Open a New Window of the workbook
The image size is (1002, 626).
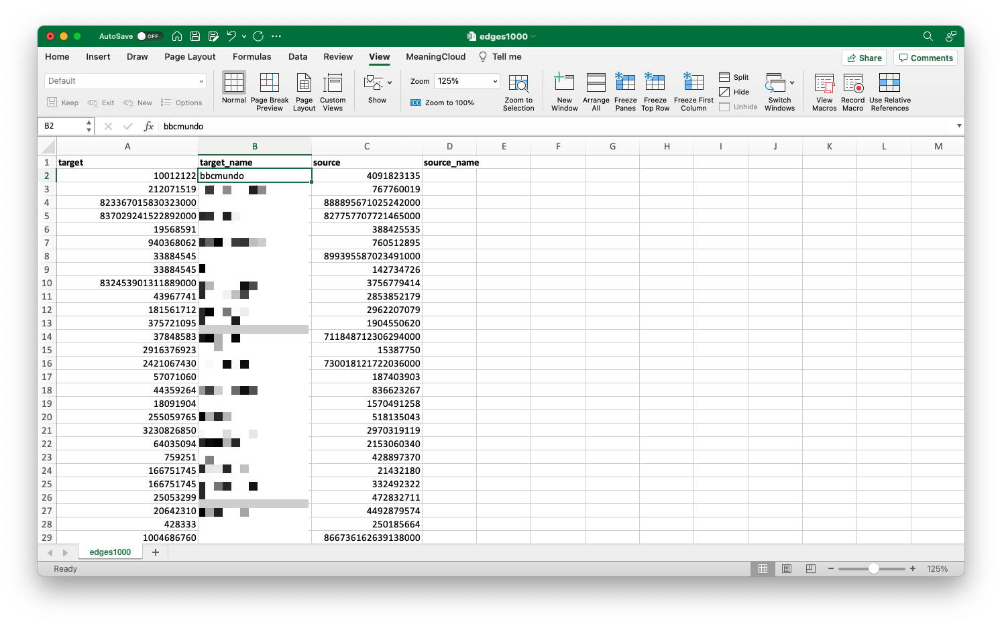[564, 91]
